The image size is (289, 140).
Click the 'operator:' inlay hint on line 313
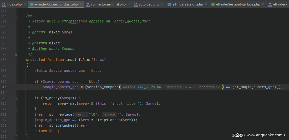coord(206,87)
